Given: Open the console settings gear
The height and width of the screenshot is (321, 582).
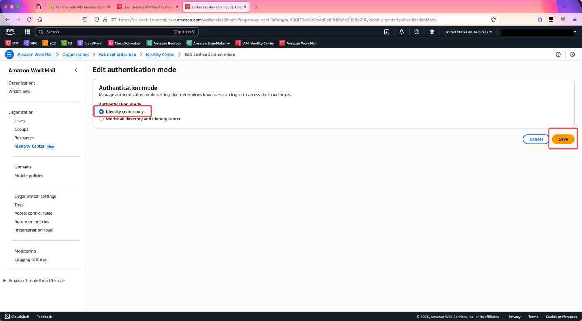Looking at the screenshot, I should coord(432,32).
